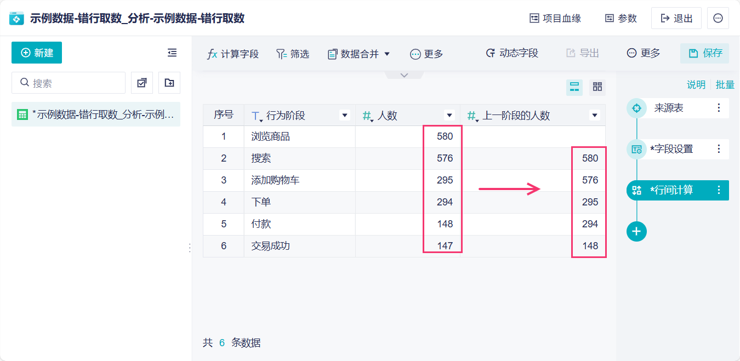Click the new folder icon
Screen dimensions: 740x361
(169, 83)
